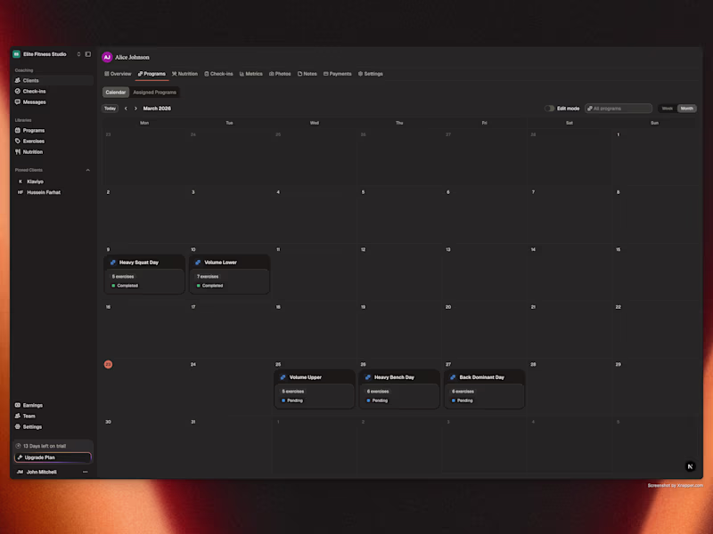Image resolution: width=713 pixels, height=534 pixels.
Task: Open the Clients section in the sidebar
Action: click(x=29, y=80)
